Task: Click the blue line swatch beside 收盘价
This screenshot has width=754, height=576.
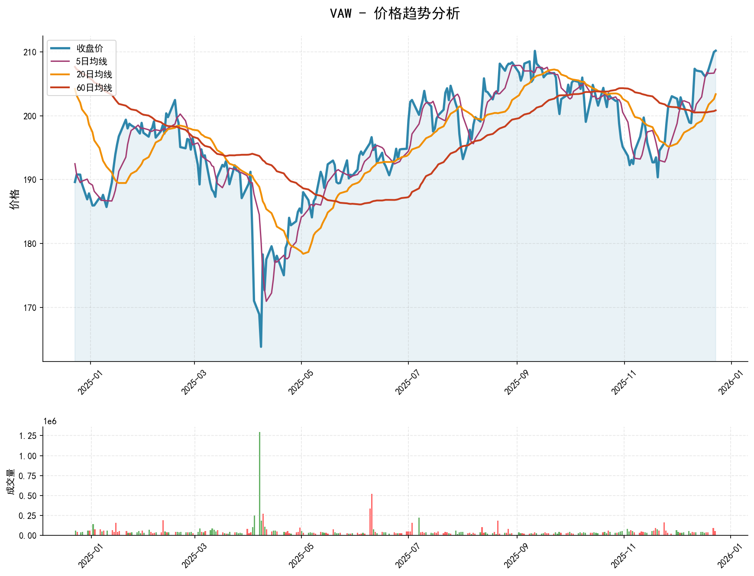Action: click(60, 48)
